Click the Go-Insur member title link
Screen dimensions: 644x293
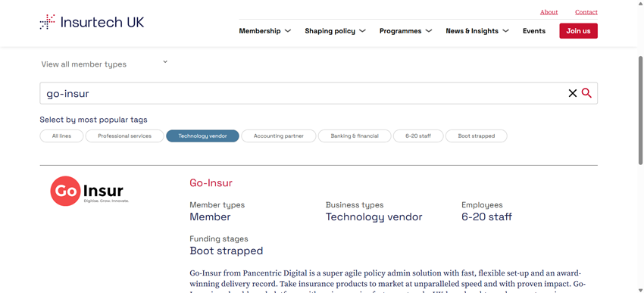point(211,183)
